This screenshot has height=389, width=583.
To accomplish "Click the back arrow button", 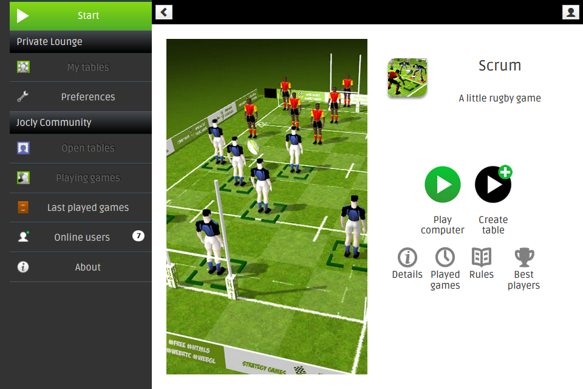I will [x=164, y=12].
